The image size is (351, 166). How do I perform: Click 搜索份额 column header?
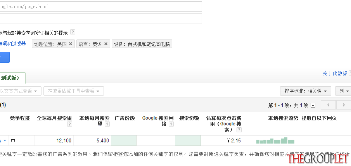pos(189,118)
